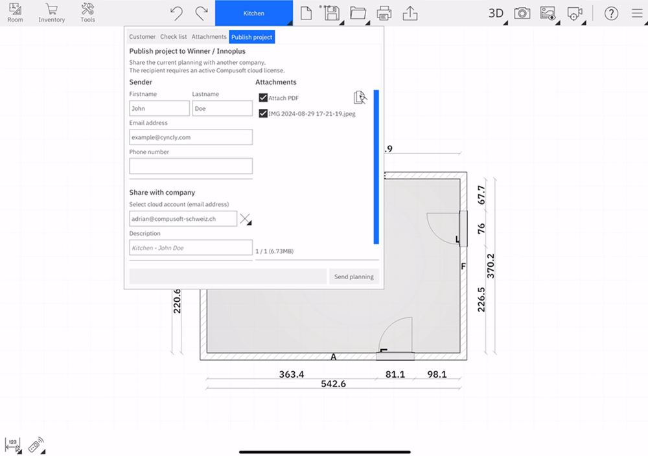Click the camera snapshot icon
648x456 pixels.
(x=522, y=13)
